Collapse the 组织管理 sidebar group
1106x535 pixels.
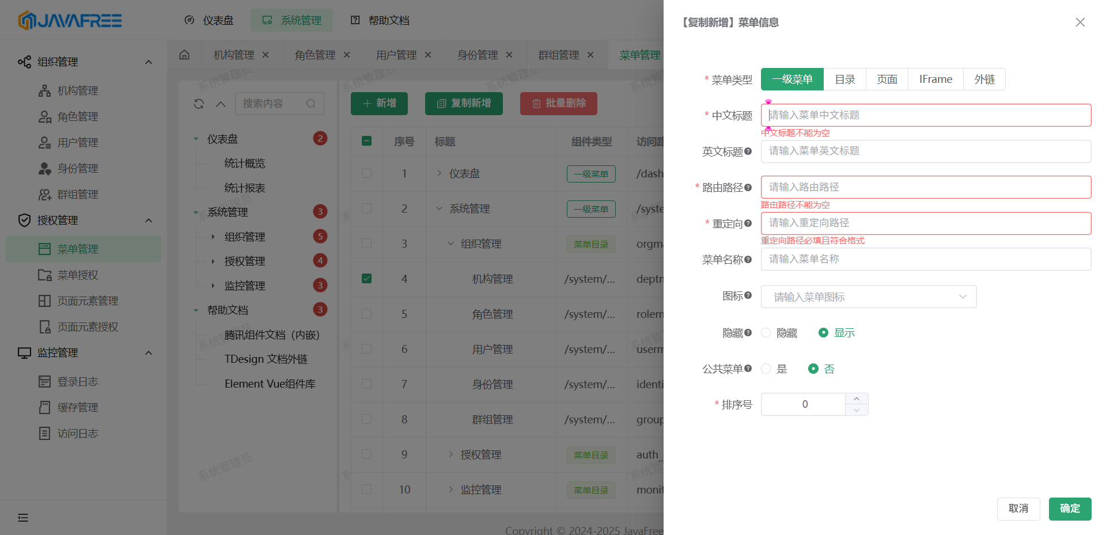pos(149,62)
